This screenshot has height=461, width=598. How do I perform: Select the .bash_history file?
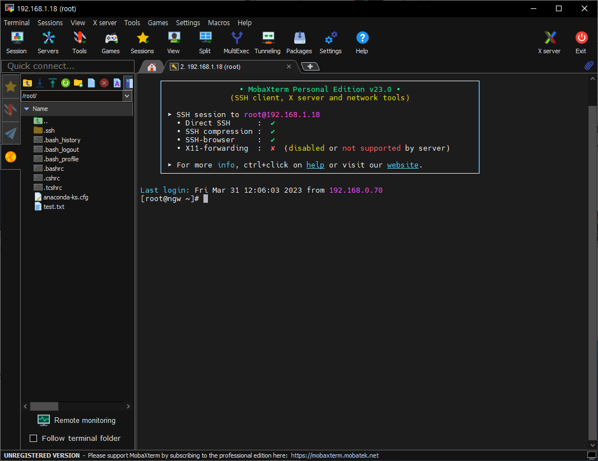pos(57,140)
